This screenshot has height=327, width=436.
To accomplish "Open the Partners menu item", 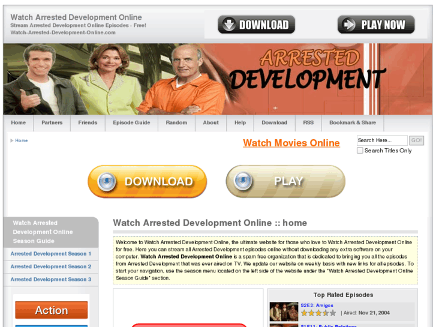I will coord(52,123).
